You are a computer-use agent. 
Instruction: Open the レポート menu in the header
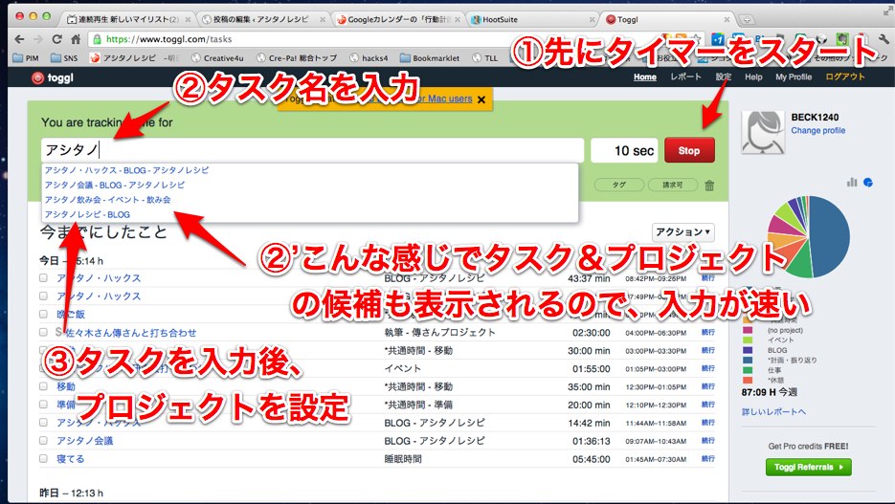tap(685, 77)
